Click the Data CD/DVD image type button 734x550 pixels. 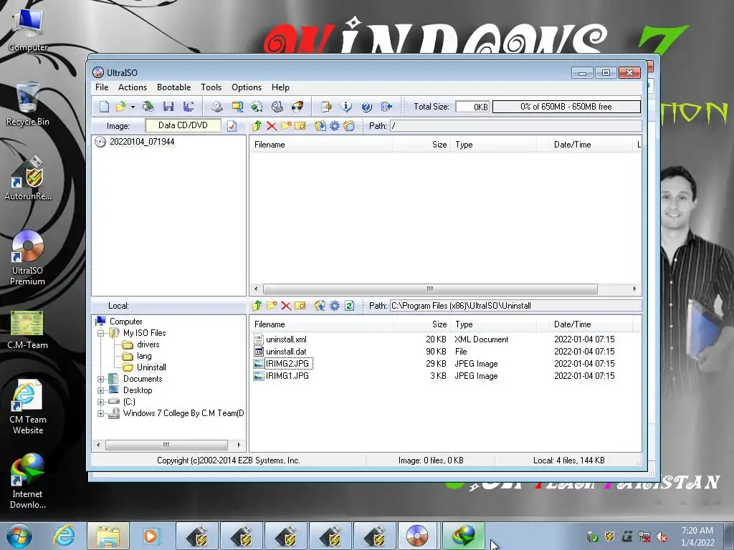tap(183, 125)
